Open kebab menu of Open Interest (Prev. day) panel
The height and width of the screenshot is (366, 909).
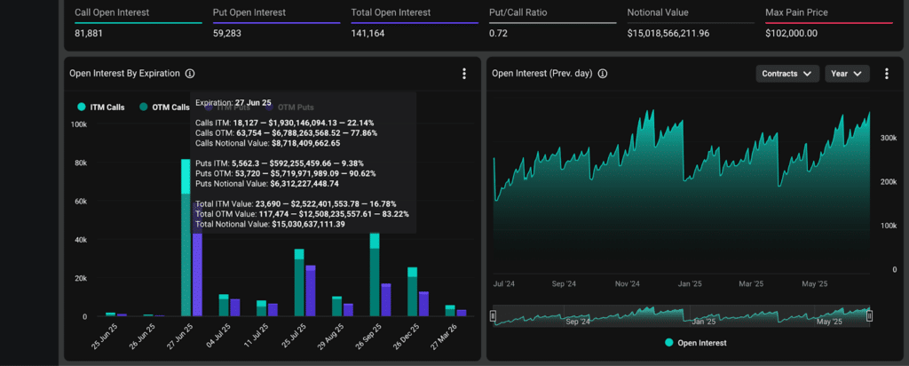[x=887, y=74]
